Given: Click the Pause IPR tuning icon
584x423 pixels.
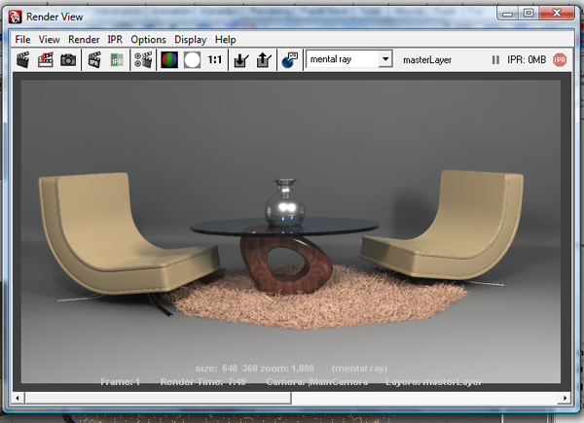Looking at the screenshot, I should pos(495,59).
